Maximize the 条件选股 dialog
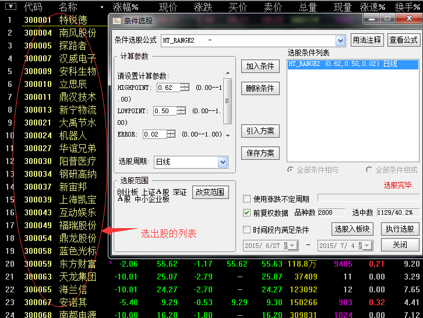 387,19
